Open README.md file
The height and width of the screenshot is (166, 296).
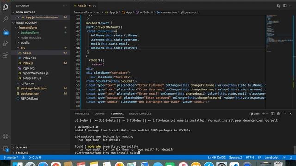41,99
